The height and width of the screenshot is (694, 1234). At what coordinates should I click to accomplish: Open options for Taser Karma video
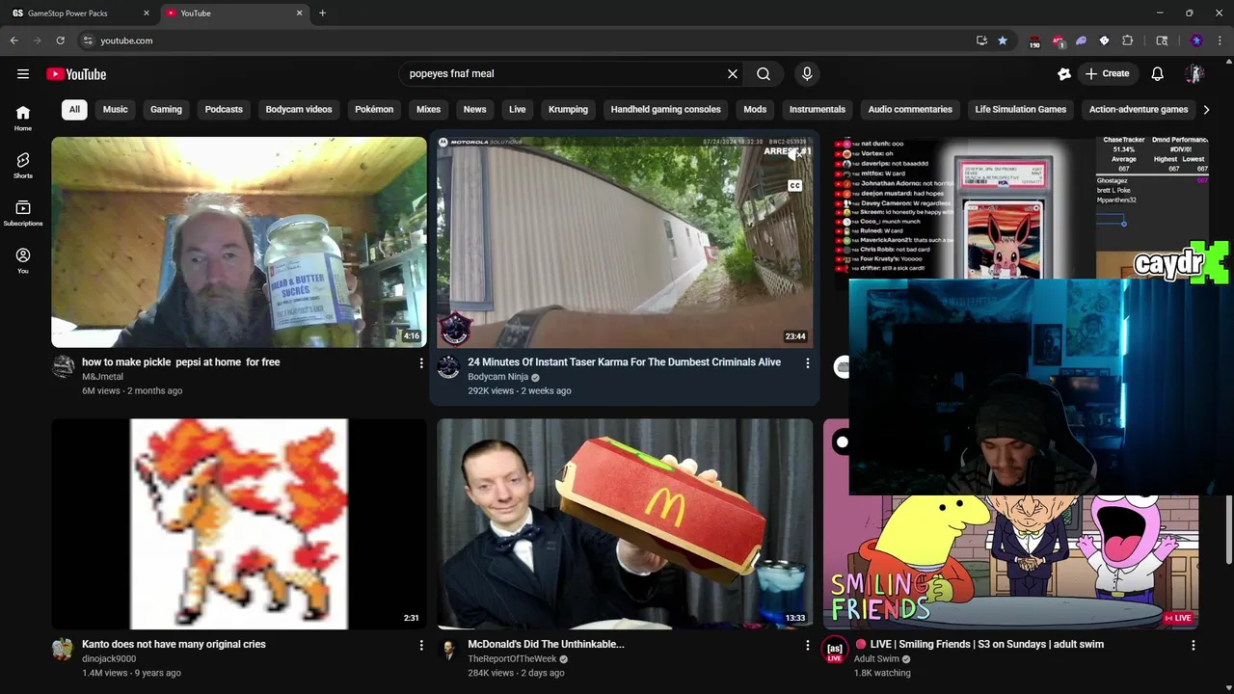(x=808, y=362)
